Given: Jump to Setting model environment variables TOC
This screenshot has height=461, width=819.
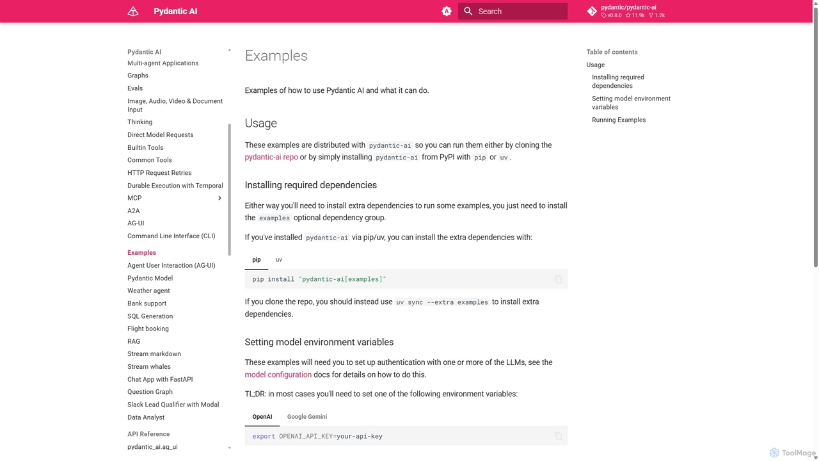Looking at the screenshot, I should (x=631, y=103).
